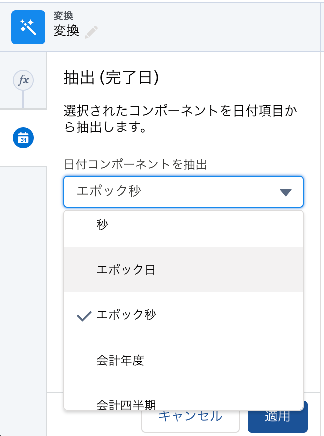This screenshot has height=436, width=324.
Task: Click the small 変換 type label in header
Action: tap(63, 15)
